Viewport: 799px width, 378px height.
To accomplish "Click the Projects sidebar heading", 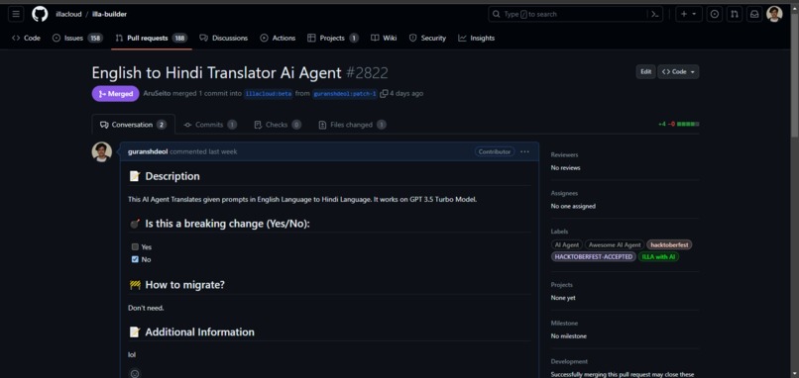I will pyautogui.click(x=561, y=285).
